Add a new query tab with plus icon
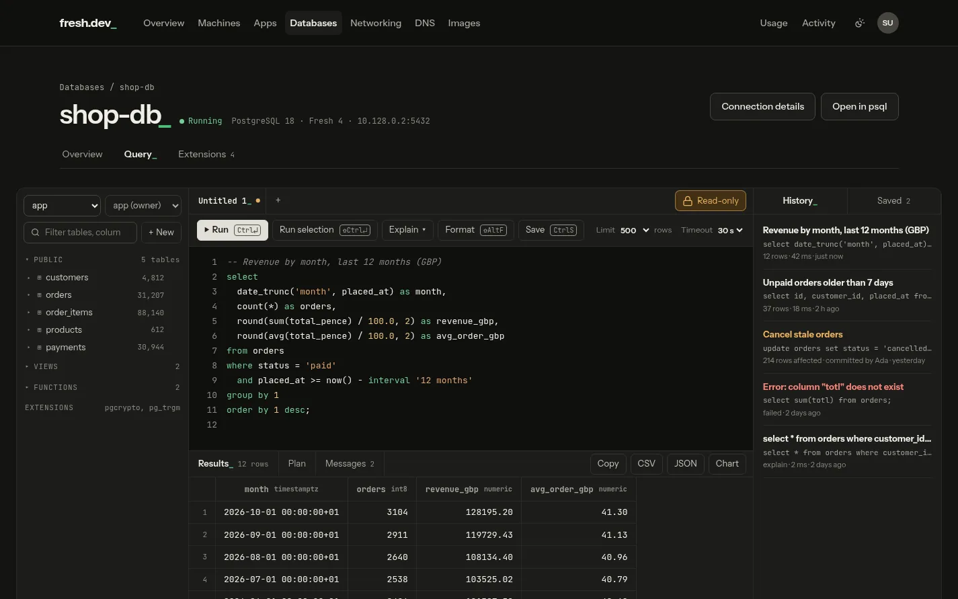 (x=278, y=200)
